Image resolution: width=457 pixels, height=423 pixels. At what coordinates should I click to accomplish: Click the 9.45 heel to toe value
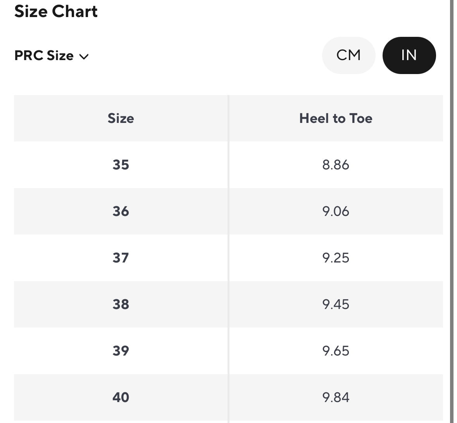click(x=336, y=304)
